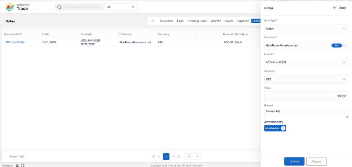Open the filter settings sliders icon
This screenshot has height=167, width=352.
coord(153,21)
